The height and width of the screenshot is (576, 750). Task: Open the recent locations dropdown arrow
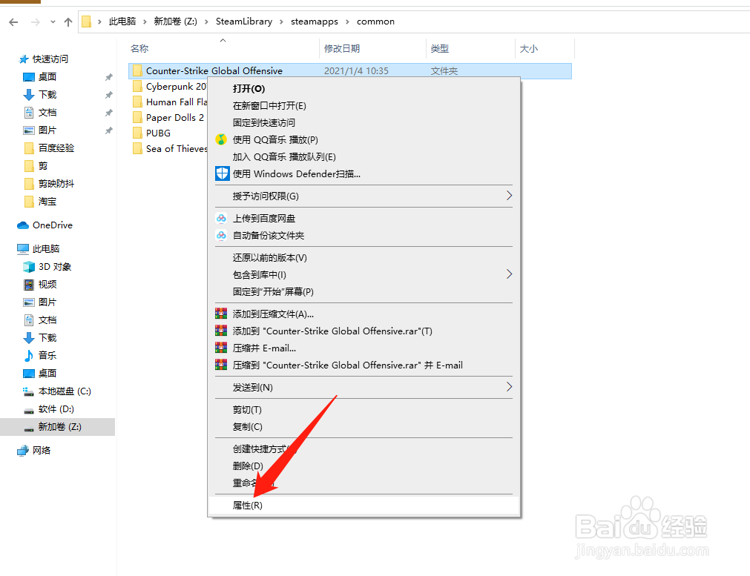click(53, 22)
